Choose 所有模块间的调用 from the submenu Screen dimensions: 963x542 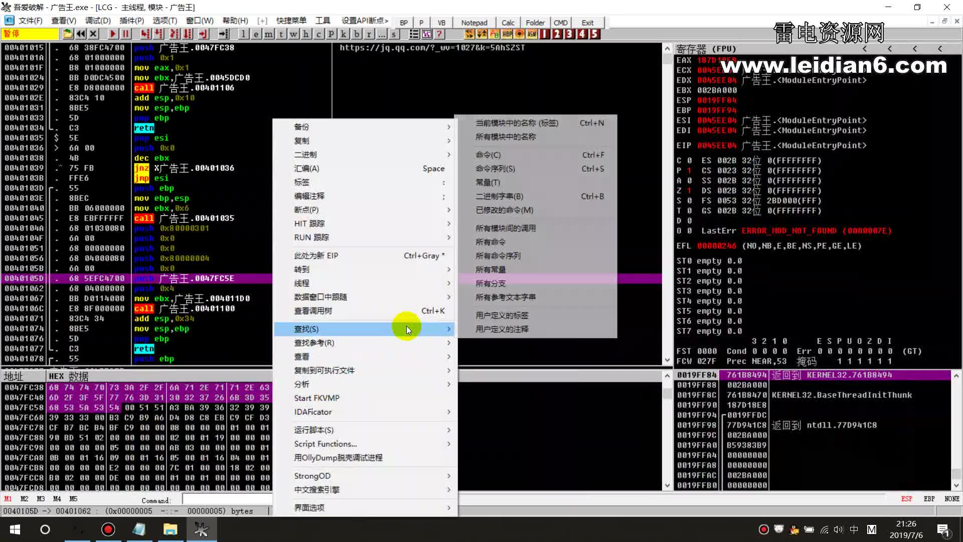[x=537, y=228]
